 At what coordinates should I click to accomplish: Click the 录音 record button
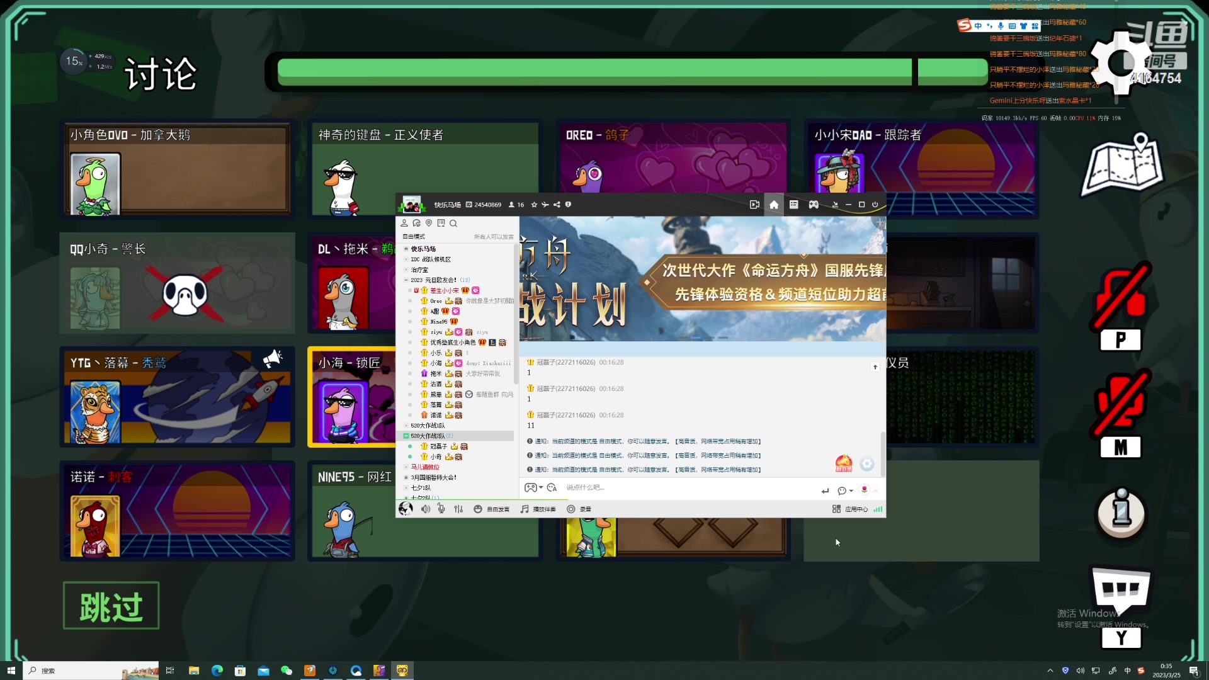click(x=579, y=509)
